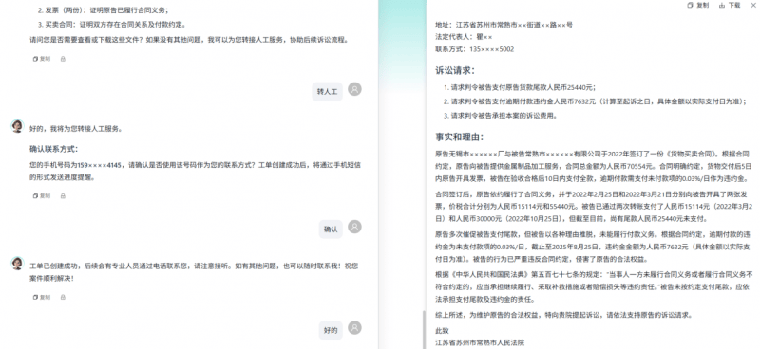Copy the 工单已创建成功 reply
The width and height of the screenshot is (760, 349).
[41, 297]
